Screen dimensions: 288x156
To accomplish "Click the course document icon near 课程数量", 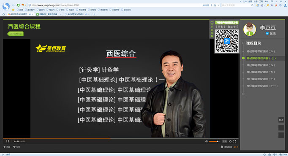I will (x=222, y=147).
